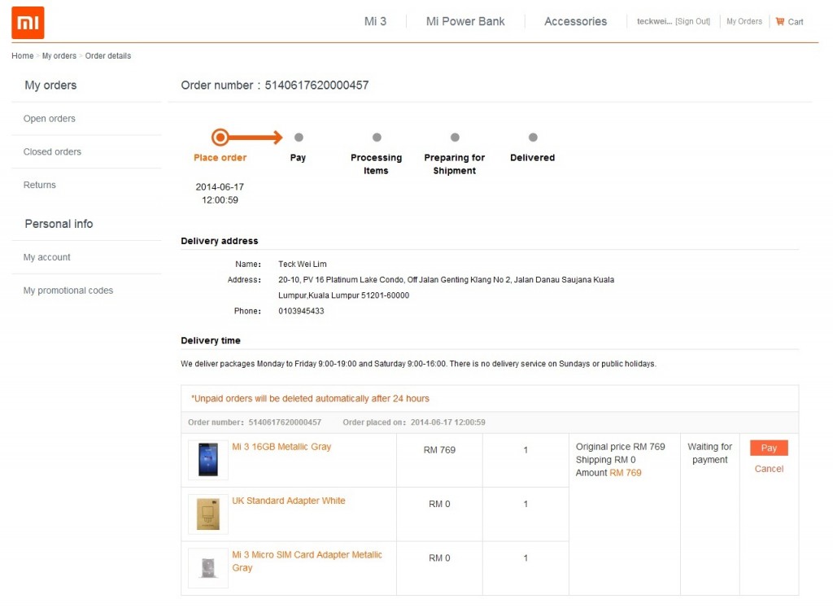Go to Home breadcrumb
Screen dimensions: 833x608
tap(22, 56)
